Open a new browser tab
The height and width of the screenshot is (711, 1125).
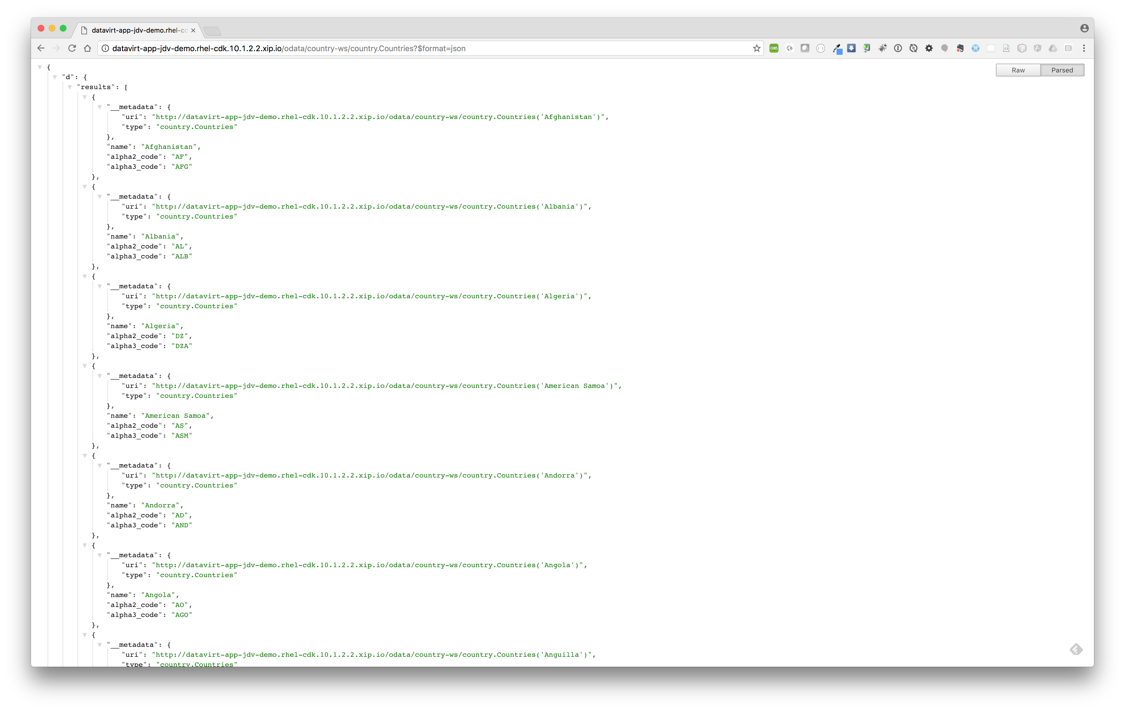coord(212,31)
